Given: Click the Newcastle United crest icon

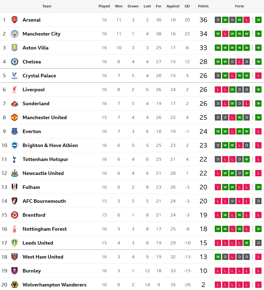Looking at the screenshot, I should (14, 173).
